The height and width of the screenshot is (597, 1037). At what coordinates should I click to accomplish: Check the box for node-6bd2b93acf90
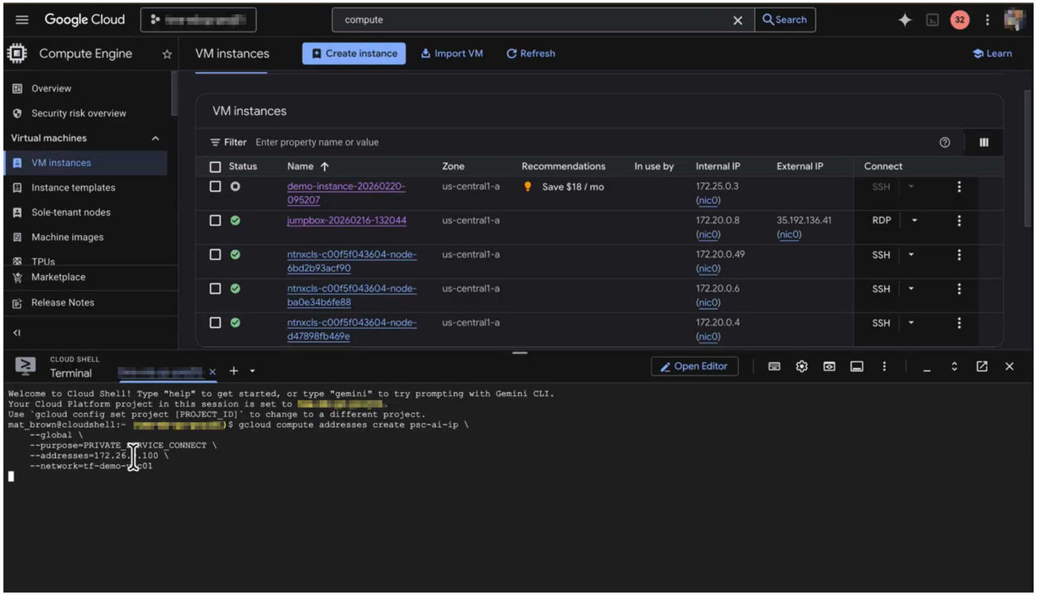(x=216, y=254)
